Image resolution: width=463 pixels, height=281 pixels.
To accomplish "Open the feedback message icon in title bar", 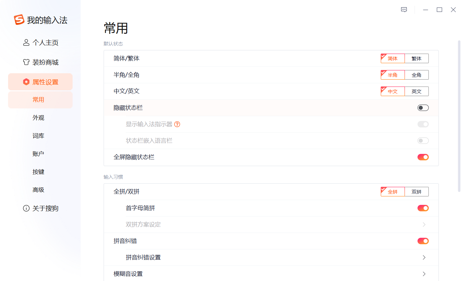I will 404,10.
